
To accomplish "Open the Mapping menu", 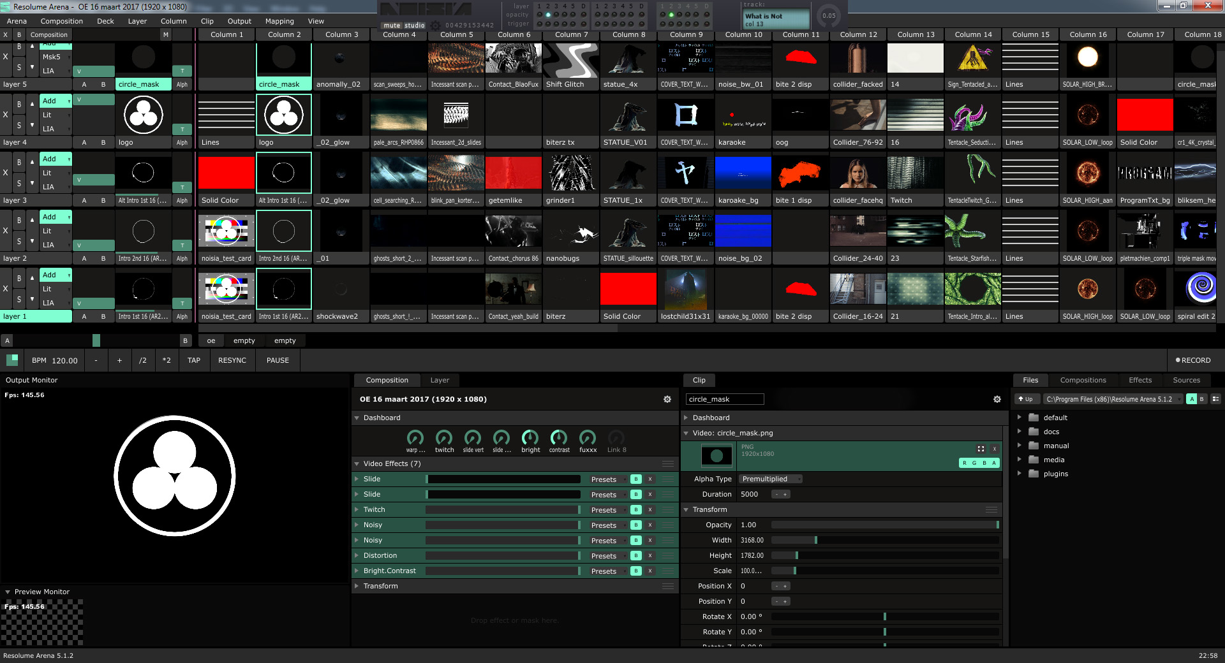I will [279, 21].
